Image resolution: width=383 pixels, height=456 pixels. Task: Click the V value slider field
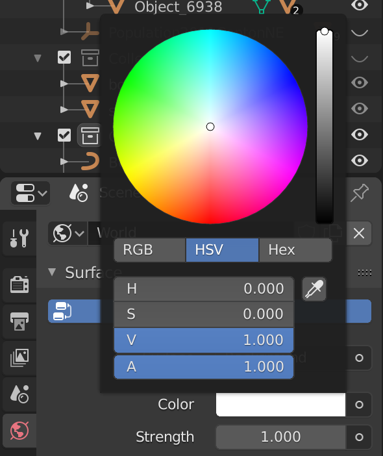pyautogui.click(x=204, y=340)
